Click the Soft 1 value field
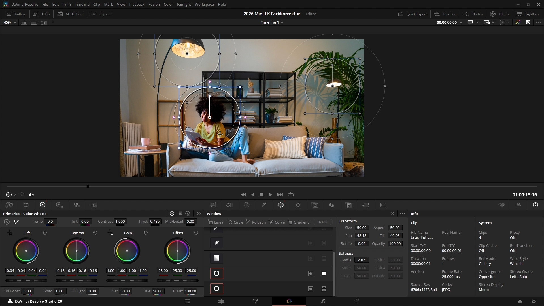The image size is (544, 306). [361, 260]
